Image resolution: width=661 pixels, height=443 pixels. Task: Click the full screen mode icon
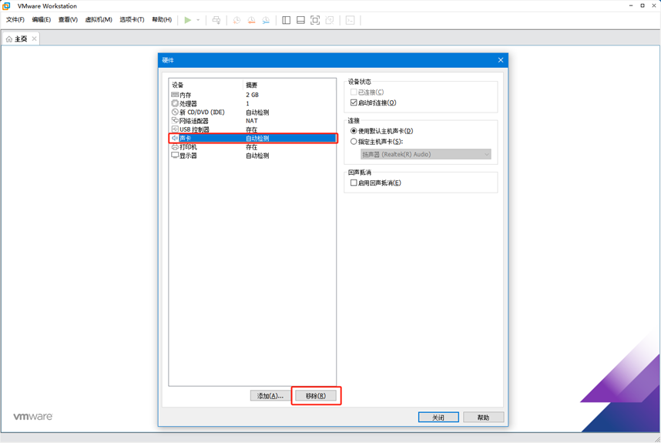coord(315,20)
